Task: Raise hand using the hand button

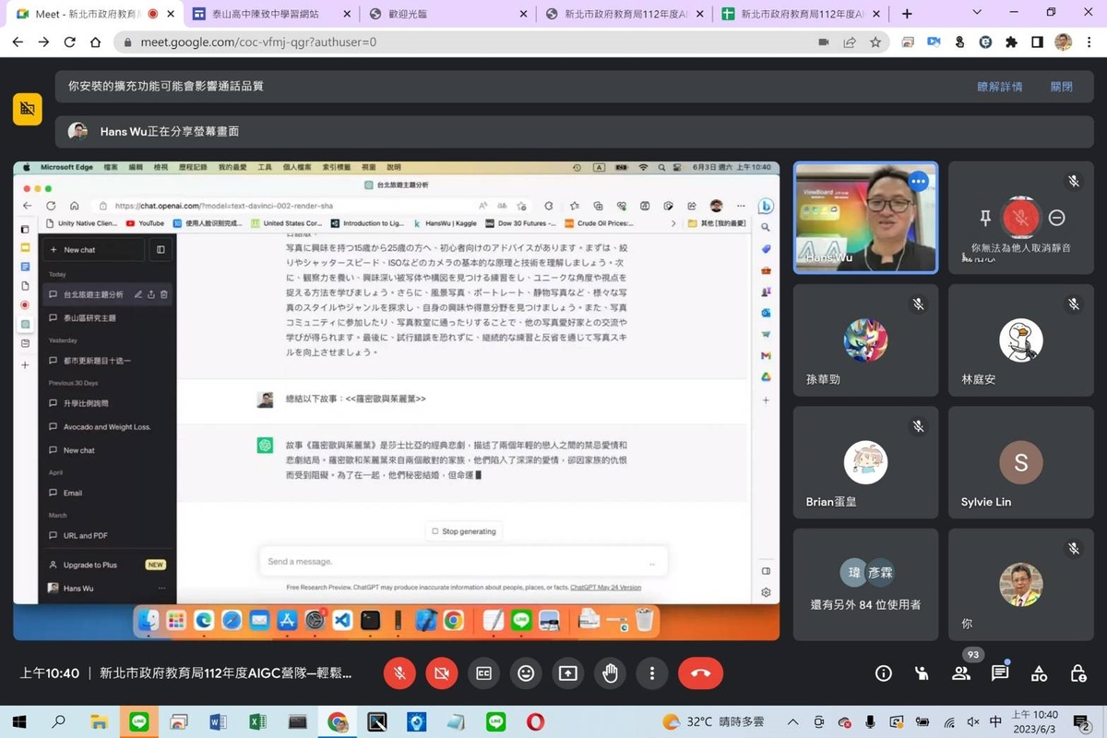Action: (610, 673)
